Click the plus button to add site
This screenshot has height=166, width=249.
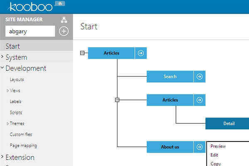tap(63, 31)
